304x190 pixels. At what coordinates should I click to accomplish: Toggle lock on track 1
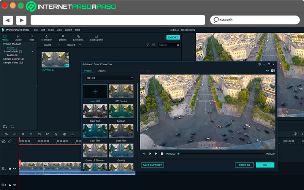(10, 185)
